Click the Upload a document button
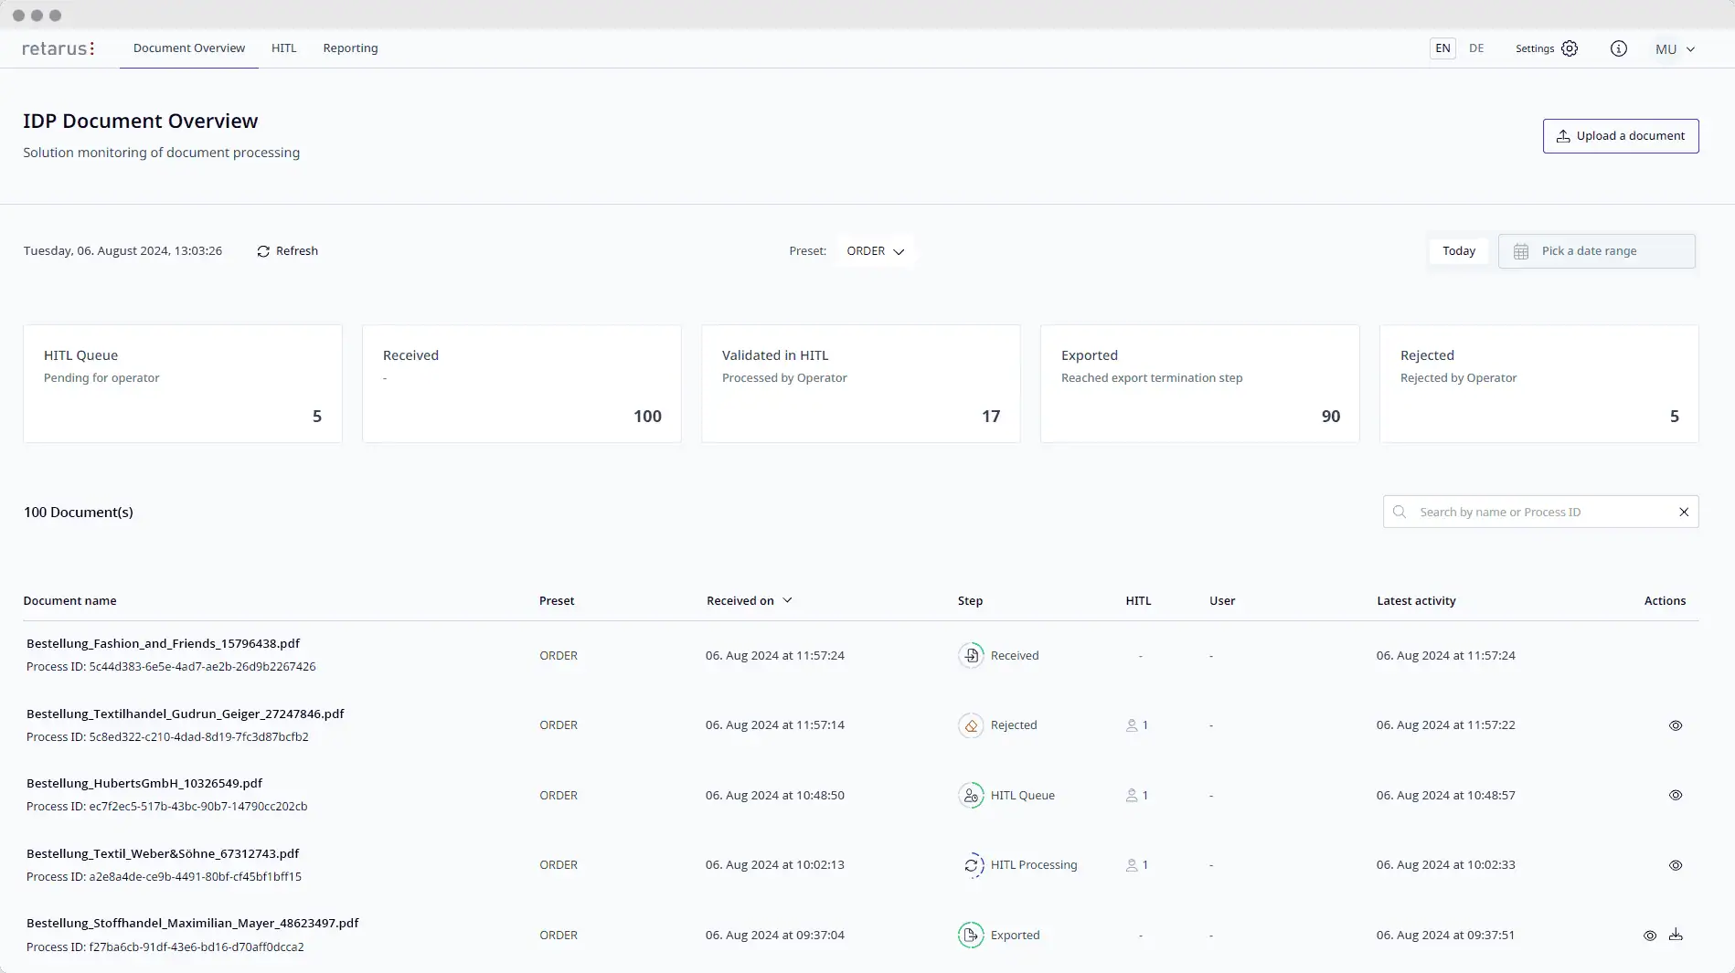This screenshot has width=1735, height=973. click(1621, 136)
